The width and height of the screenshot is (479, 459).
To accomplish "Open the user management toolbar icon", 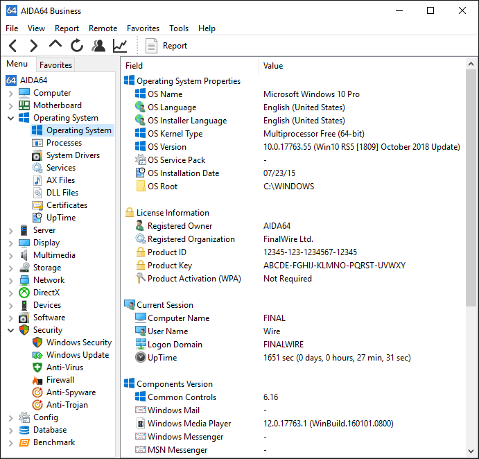I will point(98,46).
